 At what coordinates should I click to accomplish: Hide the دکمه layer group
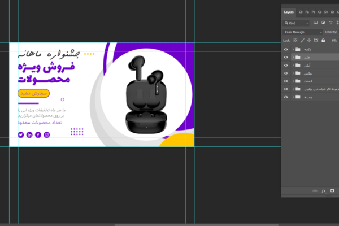(286, 49)
